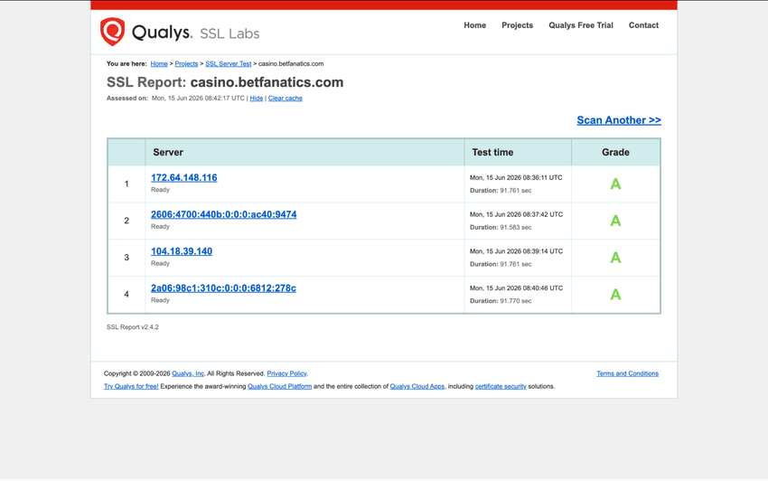Click the Qualys shield logo icon
Image resolution: width=768 pixels, height=481 pixels.
coord(113,32)
